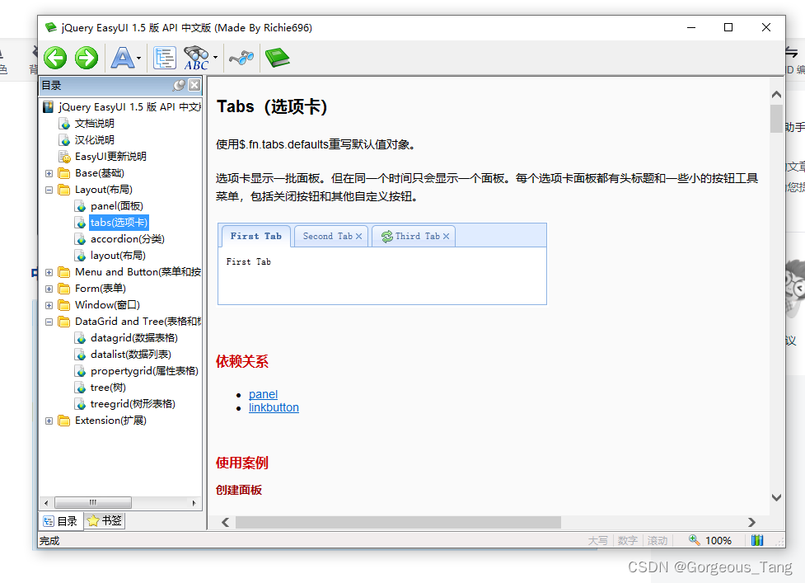This screenshot has height=583, width=805.
Task: Open the font size tool (blue A icon)
Action: [x=122, y=58]
